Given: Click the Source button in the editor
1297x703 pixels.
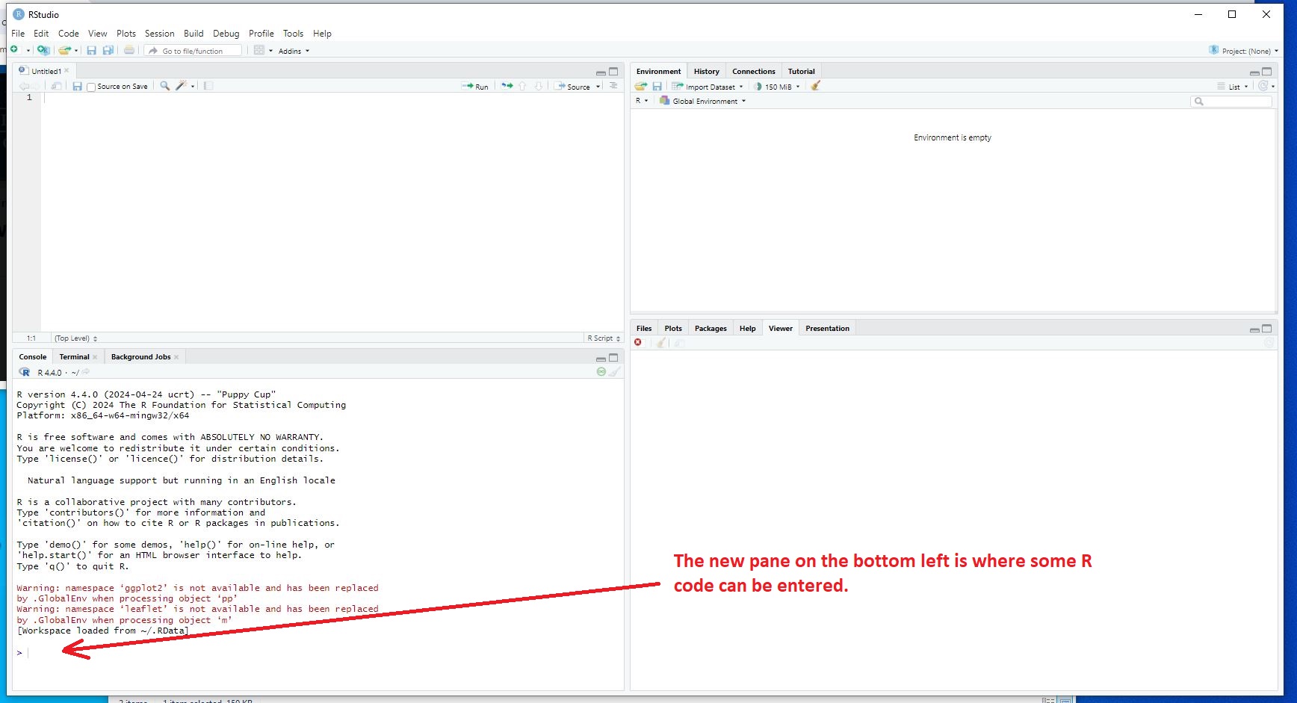Looking at the screenshot, I should click(x=573, y=87).
